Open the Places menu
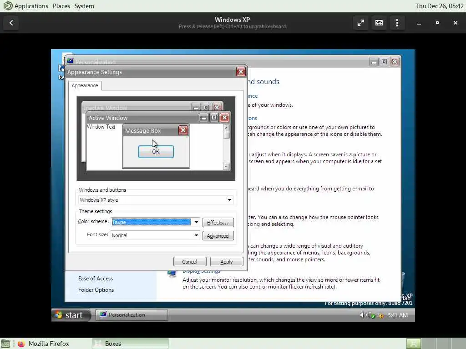The width and height of the screenshot is (466, 349). tap(61, 6)
